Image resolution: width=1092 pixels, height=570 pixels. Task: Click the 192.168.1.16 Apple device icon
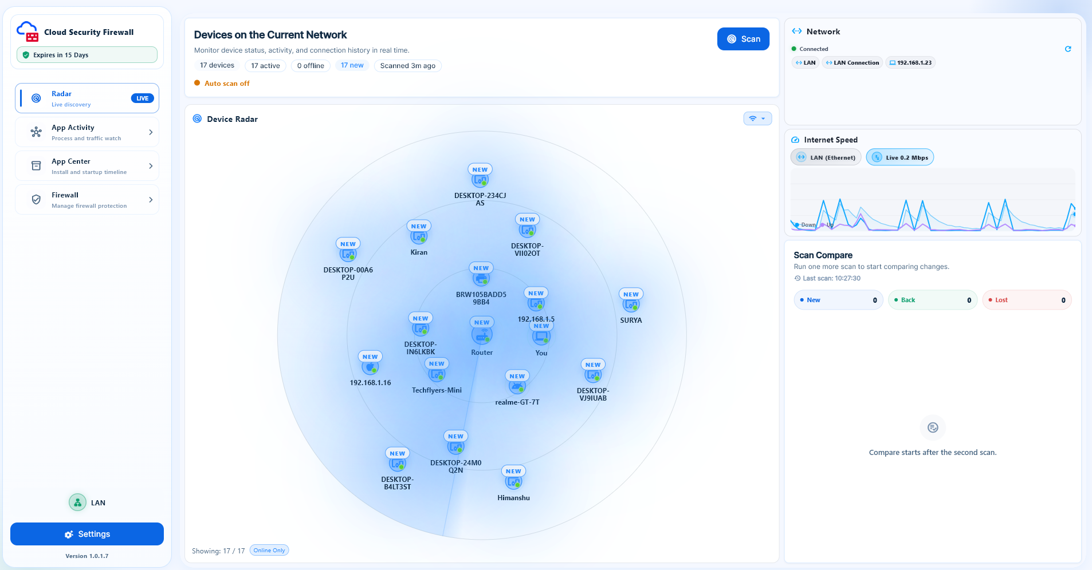point(370,367)
